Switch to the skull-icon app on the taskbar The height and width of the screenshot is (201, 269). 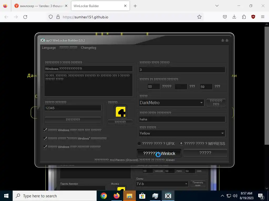click(168, 196)
